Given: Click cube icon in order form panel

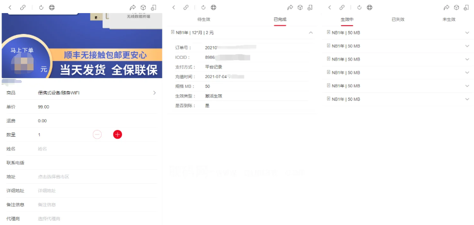Looking at the screenshot, I should pyautogui.click(x=143, y=8).
